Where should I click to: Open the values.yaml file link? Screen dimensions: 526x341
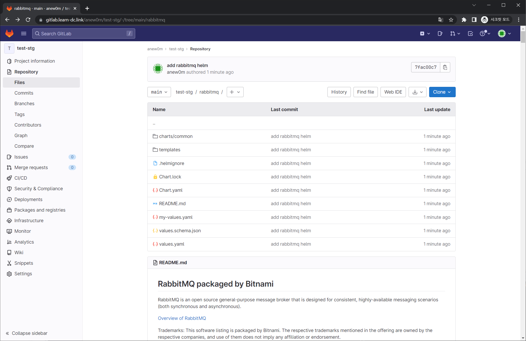coord(172,244)
